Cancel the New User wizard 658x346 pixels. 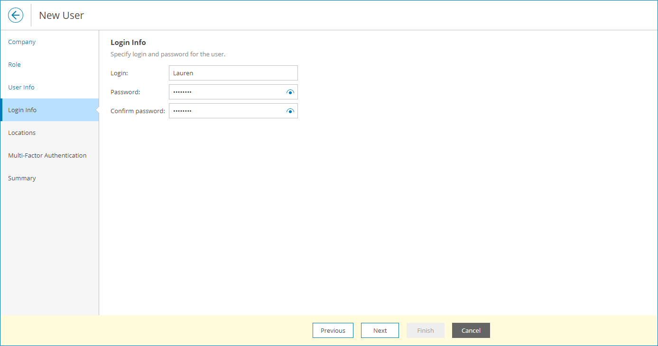coord(471,330)
